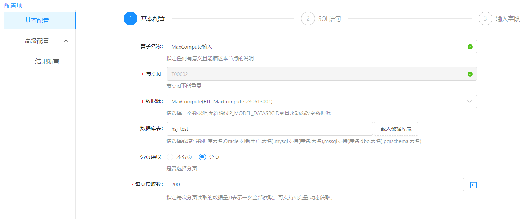Click green check icon in 节点Id field

[x=470, y=74]
